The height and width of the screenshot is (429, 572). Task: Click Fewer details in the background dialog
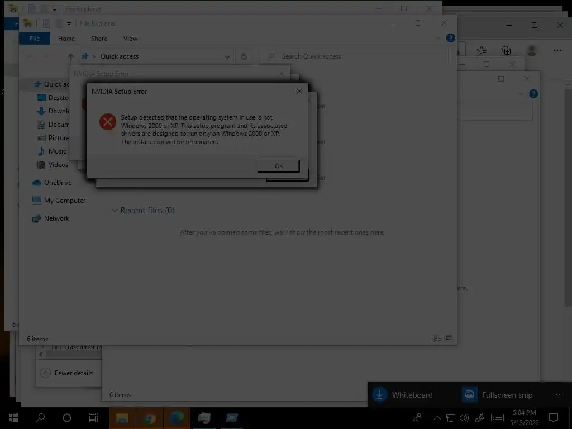point(73,373)
